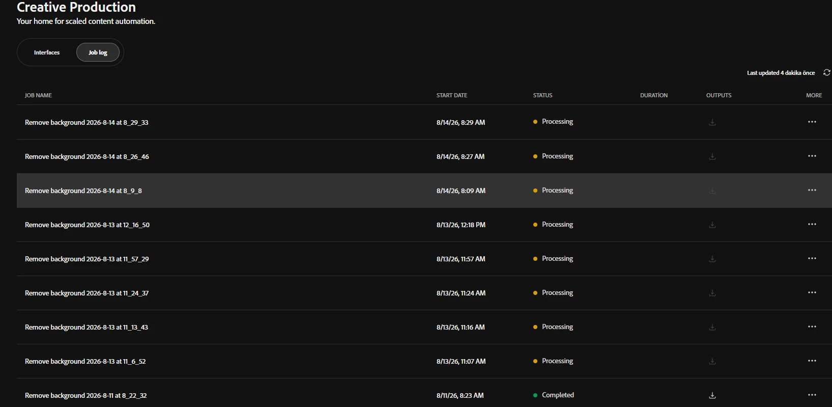The image size is (832, 407).
Task: Sort by the Start Date column header
Action: pyautogui.click(x=452, y=95)
